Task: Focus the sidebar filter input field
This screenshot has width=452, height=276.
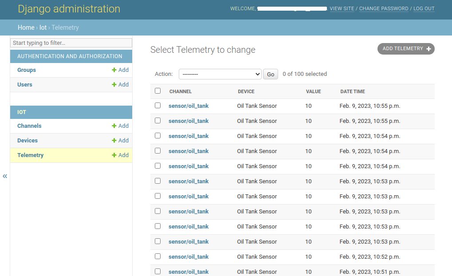Action: click(71, 43)
